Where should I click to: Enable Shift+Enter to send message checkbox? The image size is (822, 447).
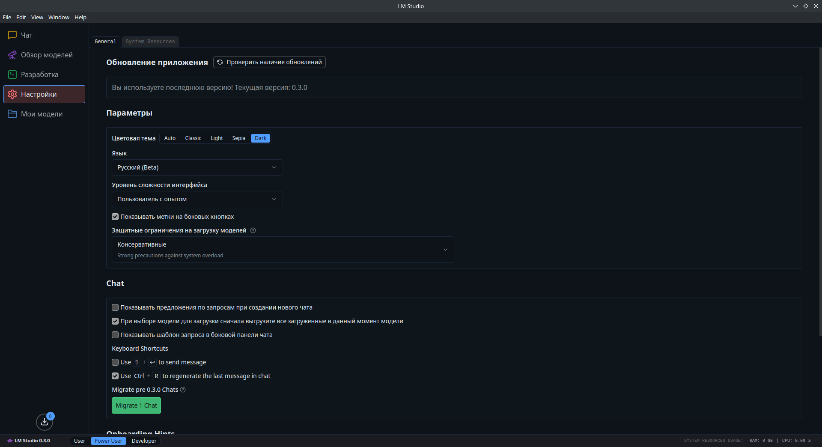(115, 362)
